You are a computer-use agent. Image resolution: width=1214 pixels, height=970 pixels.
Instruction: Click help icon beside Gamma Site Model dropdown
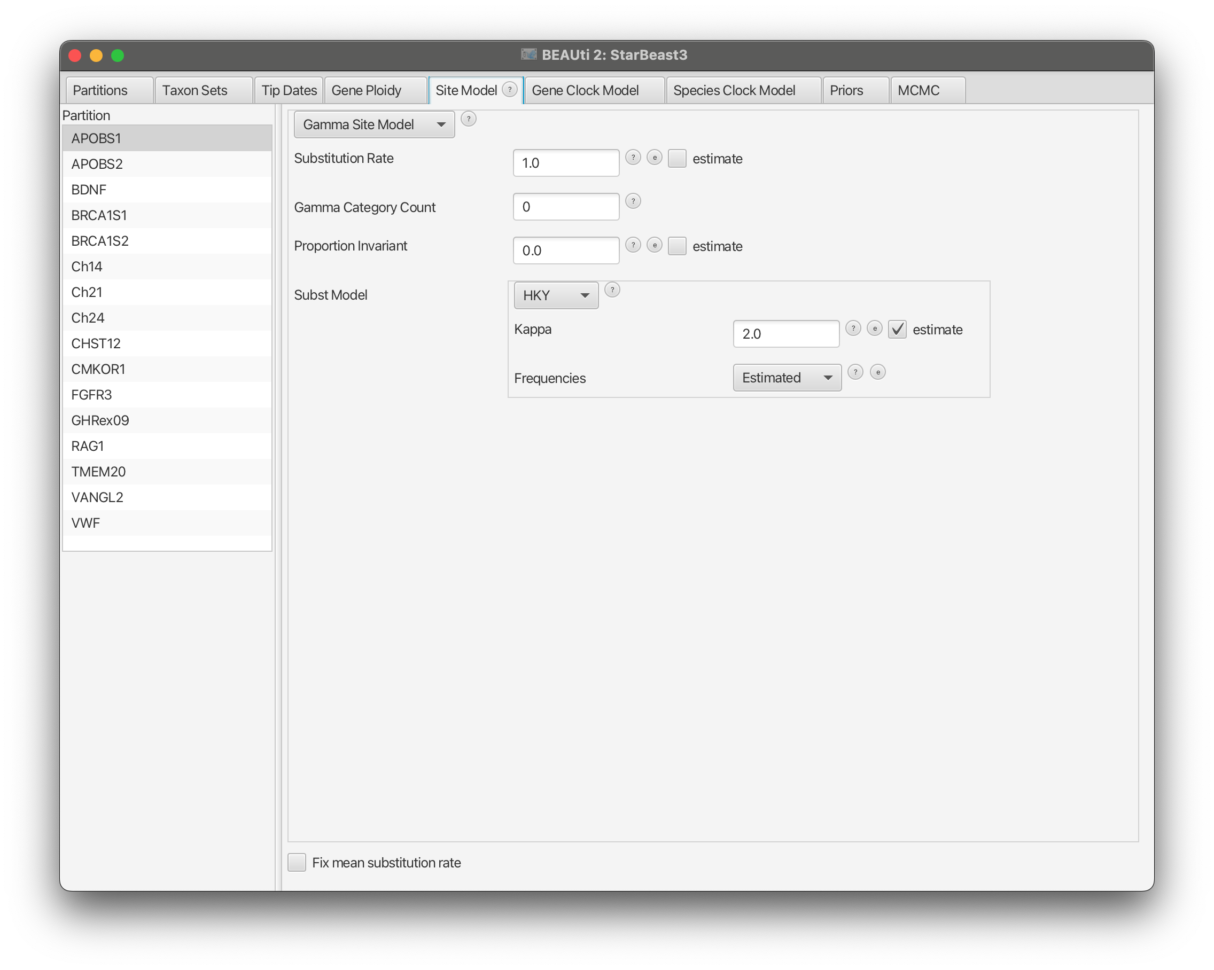click(468, 119)
